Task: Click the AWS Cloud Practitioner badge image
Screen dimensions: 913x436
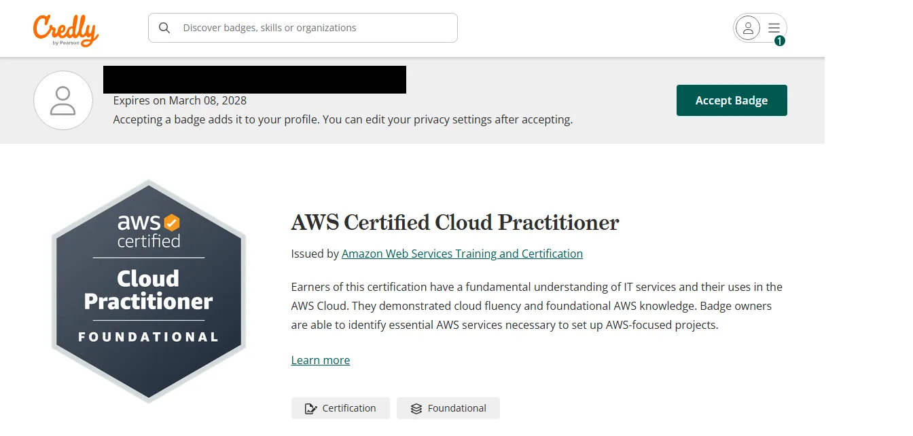Action: click(x=149, y=291)
